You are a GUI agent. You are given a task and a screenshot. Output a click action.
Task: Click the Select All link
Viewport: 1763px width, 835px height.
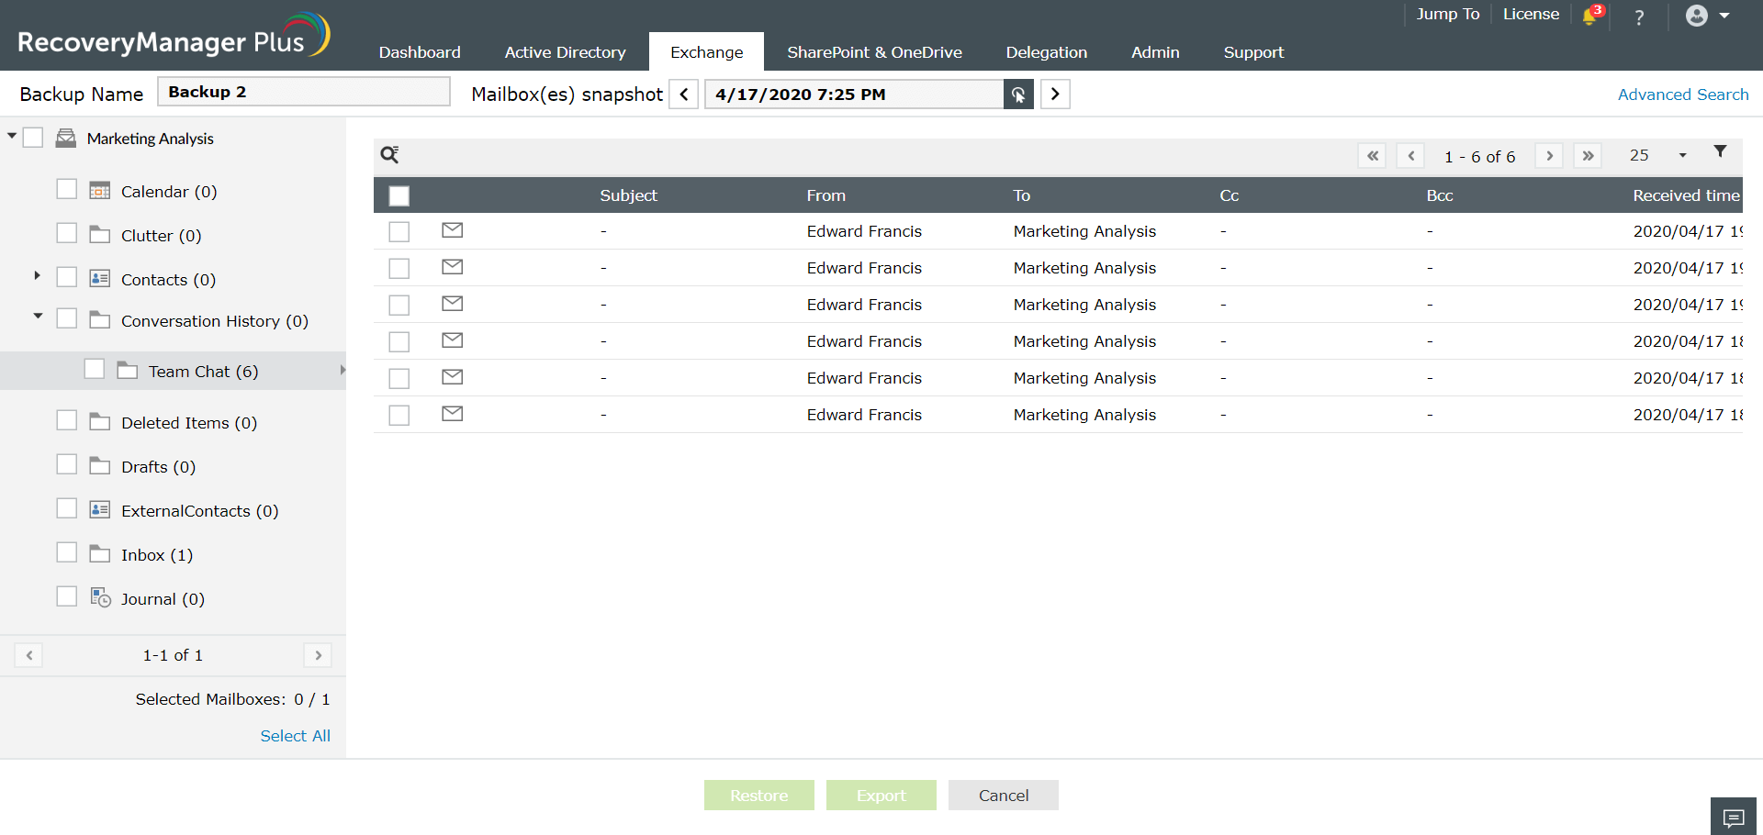pos(295,736)
